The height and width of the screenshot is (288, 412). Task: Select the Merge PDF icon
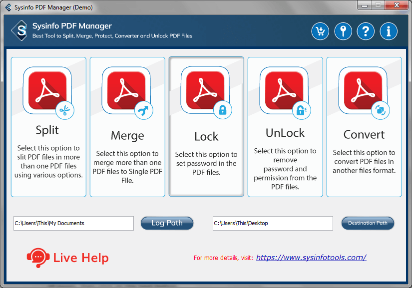click(127, 91)
